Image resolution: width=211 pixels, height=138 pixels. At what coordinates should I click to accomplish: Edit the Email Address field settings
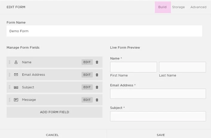click(x=87, y=75)
